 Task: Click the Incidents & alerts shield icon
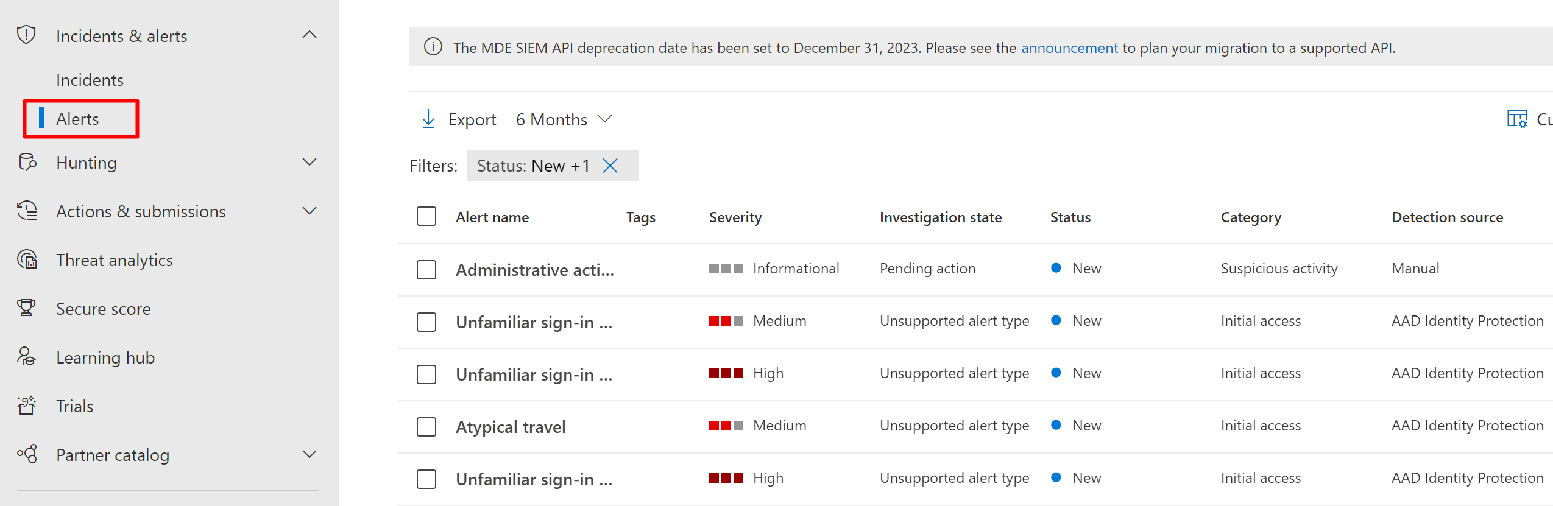click(x=26, y=35)
